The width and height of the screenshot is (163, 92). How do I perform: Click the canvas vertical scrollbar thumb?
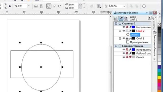point(110,69)
